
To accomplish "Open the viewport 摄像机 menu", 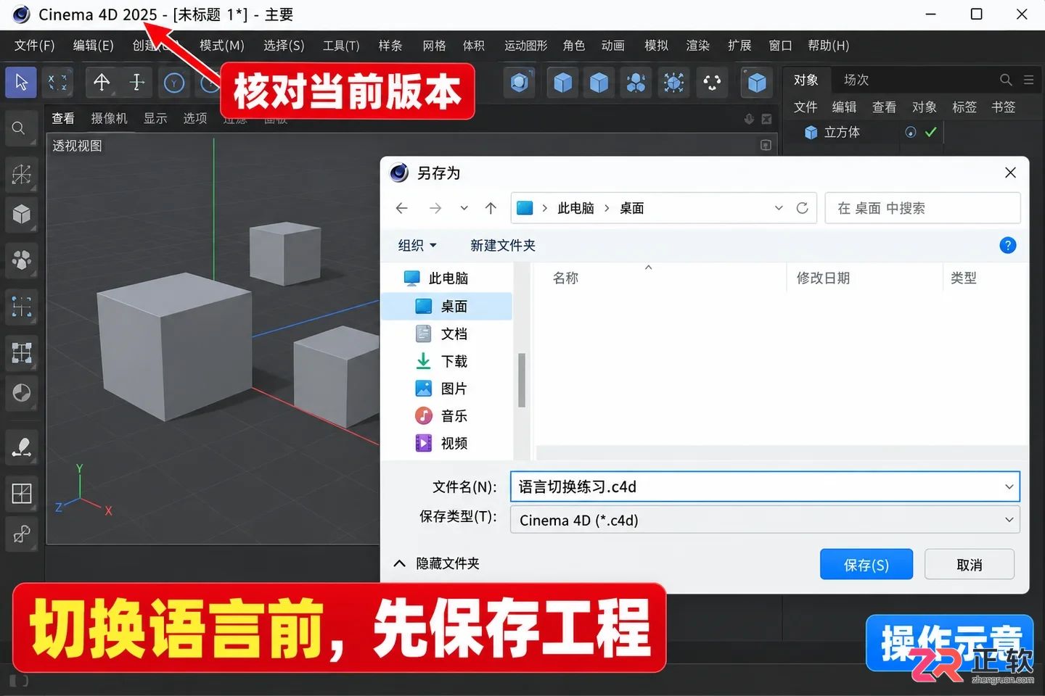I will click(x=109, y=118).
